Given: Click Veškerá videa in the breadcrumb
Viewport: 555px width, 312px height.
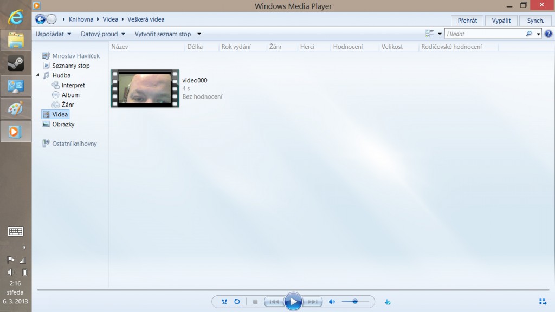Looking at the screenshot, I should click(146, 19).
